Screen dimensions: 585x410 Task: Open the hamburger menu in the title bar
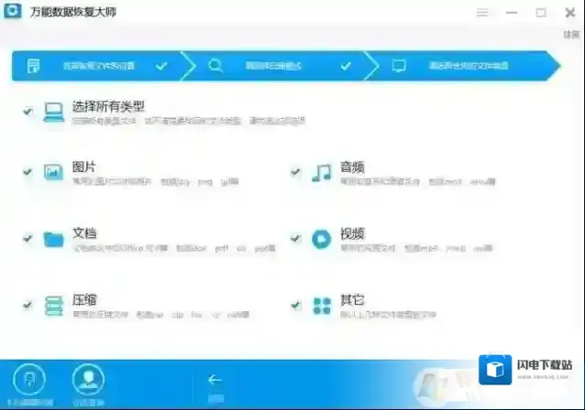[482, 13]
